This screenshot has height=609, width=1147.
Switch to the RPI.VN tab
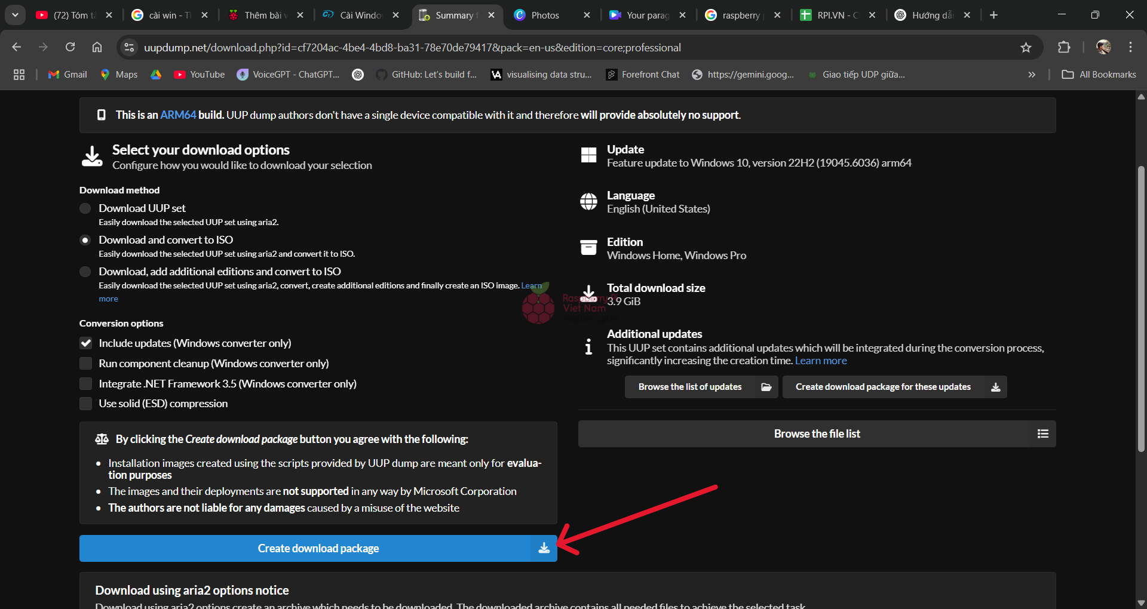click(836, 15)
